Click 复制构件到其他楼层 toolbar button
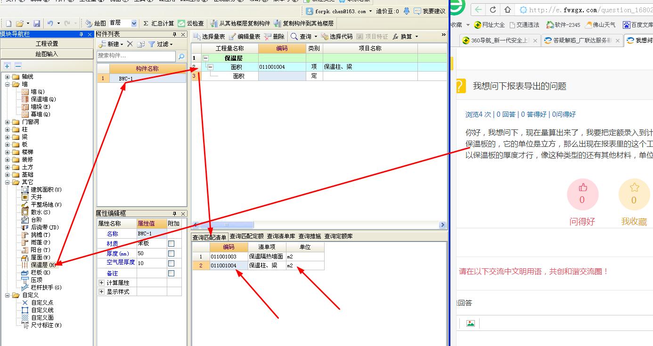 coord(304,23)
